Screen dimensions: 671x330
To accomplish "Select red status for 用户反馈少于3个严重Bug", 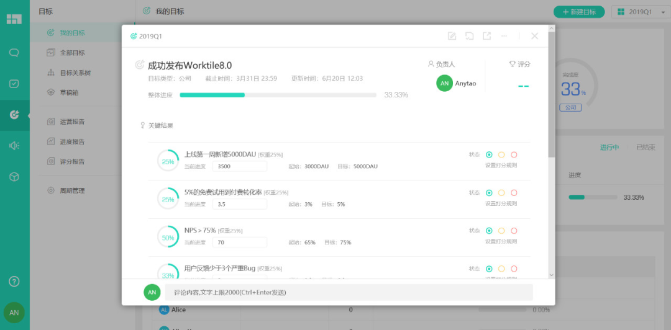I will coord(514,269).
